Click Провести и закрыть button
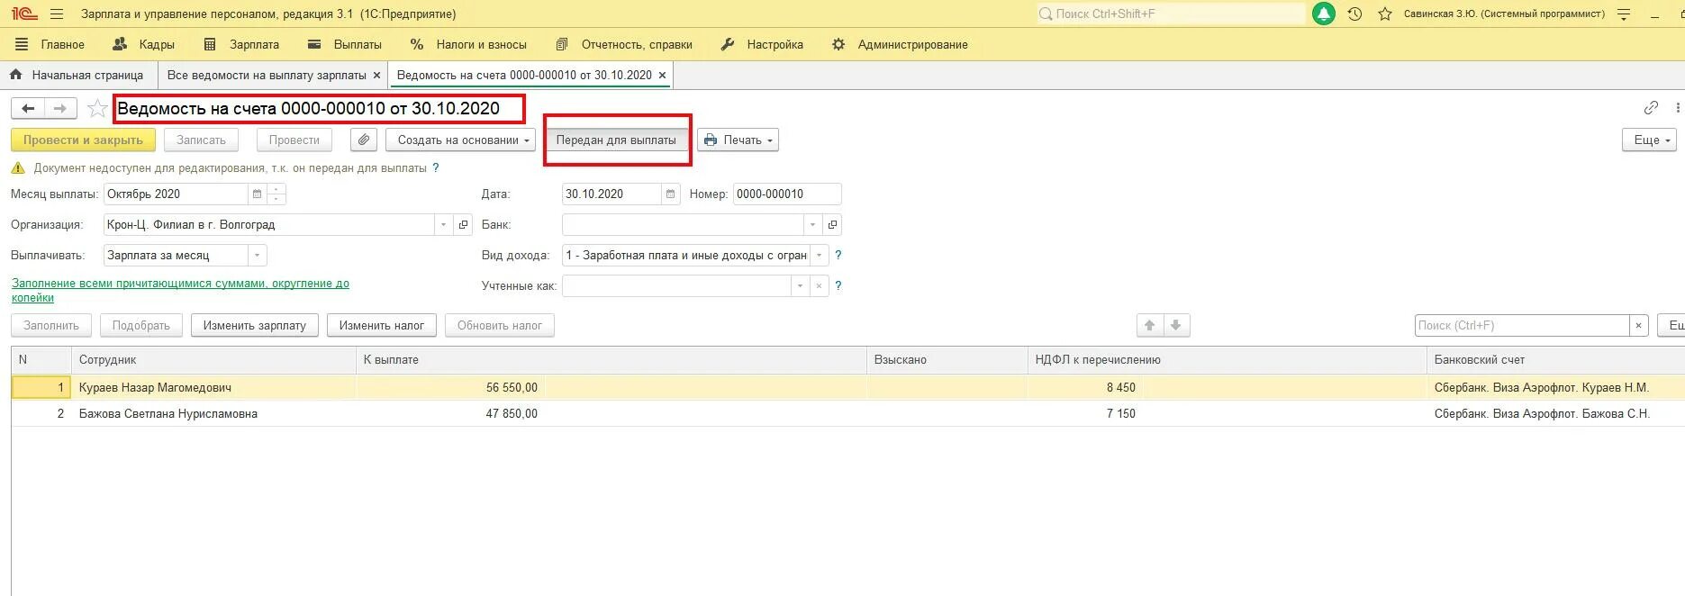 pyautogui.click(x=83, y=140)
